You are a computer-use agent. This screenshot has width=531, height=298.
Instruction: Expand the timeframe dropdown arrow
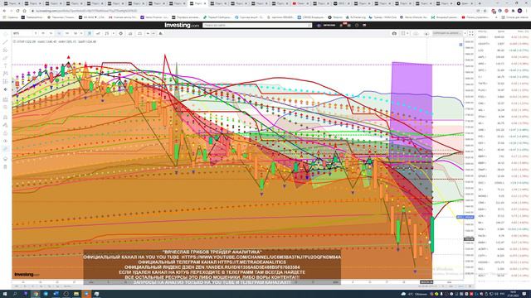coord(81,33)
